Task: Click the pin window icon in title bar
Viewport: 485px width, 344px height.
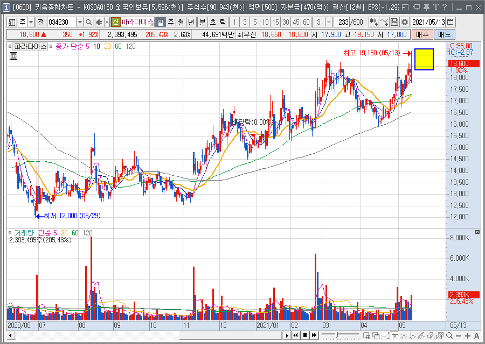Action: [x=426, y=7]
